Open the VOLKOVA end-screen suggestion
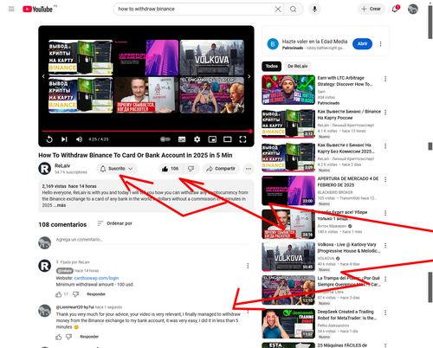 pos(212,58)
